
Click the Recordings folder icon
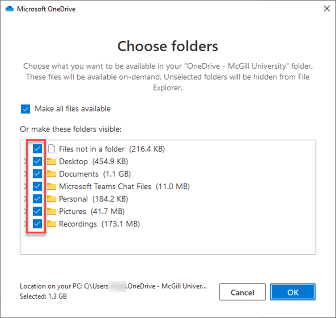[x=51, y=224]
